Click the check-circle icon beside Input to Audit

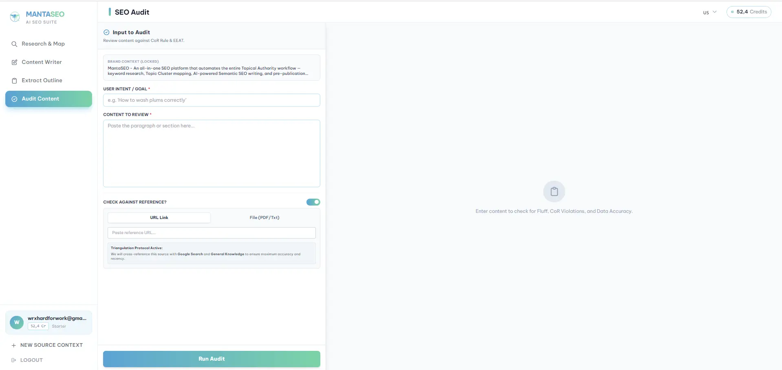coord(106,32)
